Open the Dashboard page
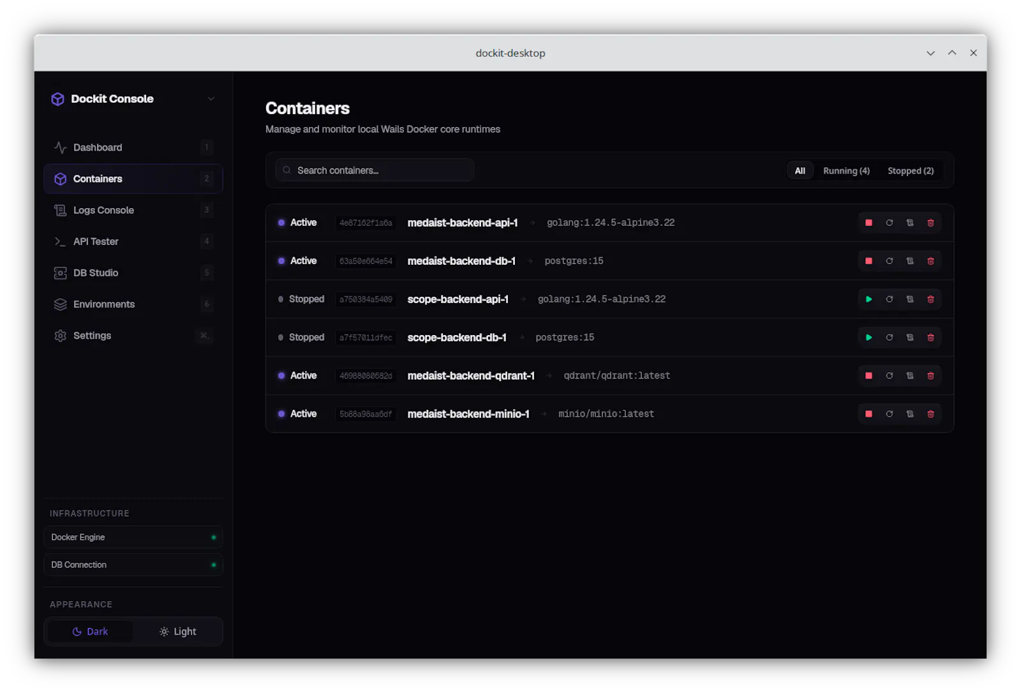 tap(133, 147)
